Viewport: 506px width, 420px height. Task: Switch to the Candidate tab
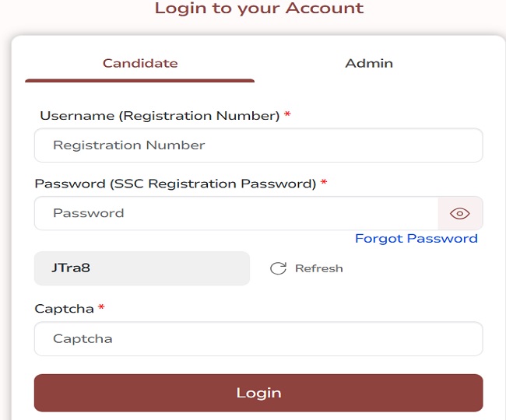[140, 63]
